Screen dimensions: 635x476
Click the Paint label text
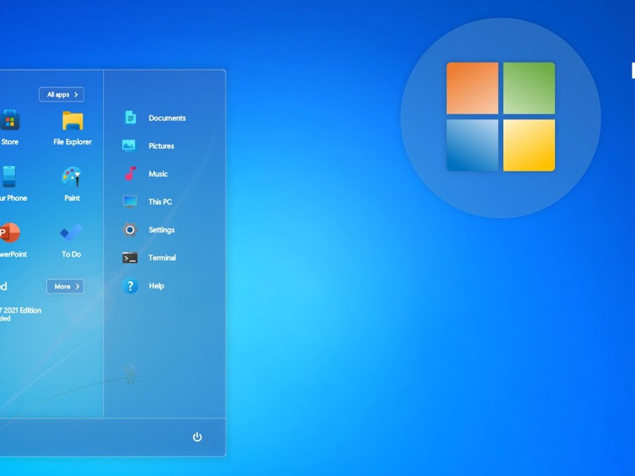(72, 198)
